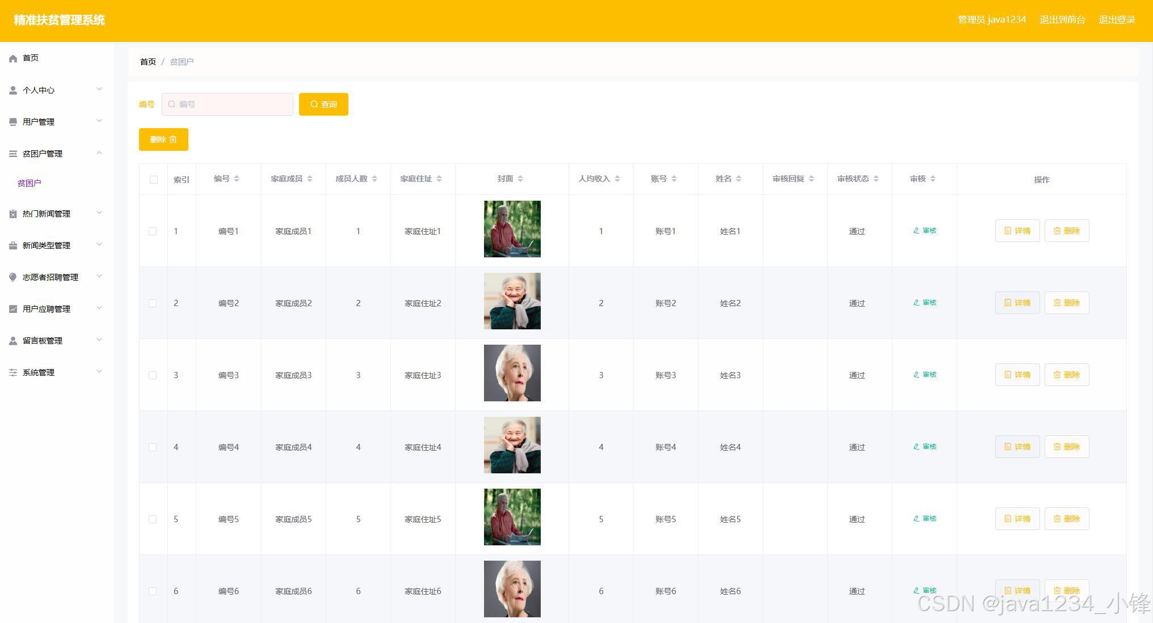Screen dimensions: 1153x623
Task: Sort table by 编号 column arrows
Action: pos(237,179)
